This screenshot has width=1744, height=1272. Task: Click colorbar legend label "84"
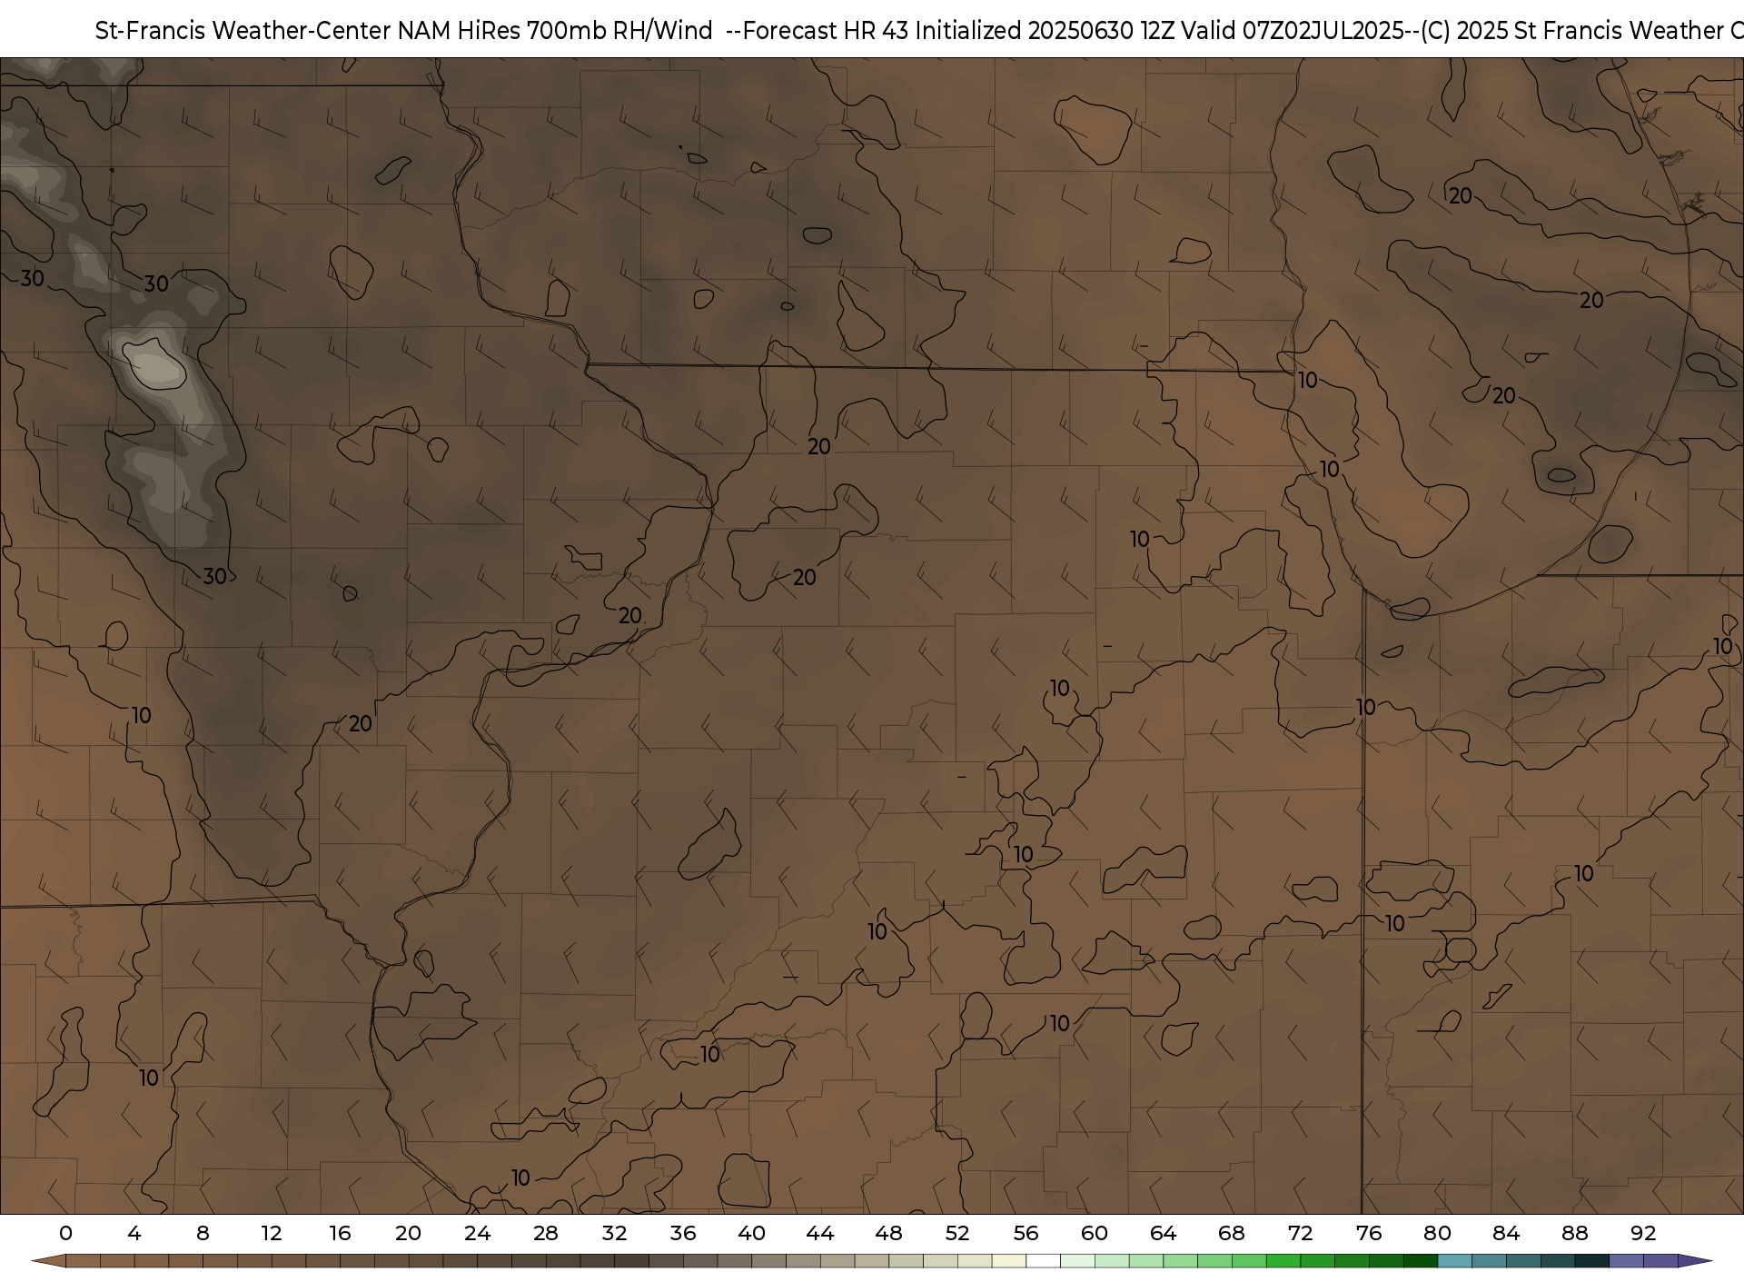point(1506,1233)
